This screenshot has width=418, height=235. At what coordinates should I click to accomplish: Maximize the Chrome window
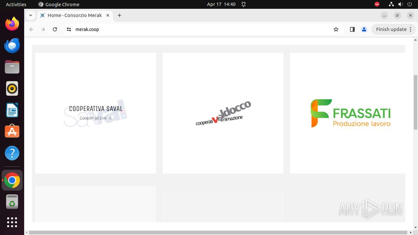tap(397, 15)
